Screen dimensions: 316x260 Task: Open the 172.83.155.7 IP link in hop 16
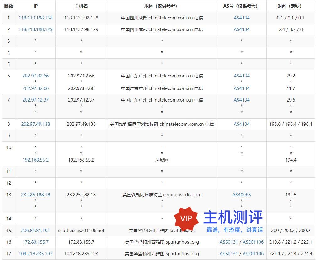click(35, 242)
